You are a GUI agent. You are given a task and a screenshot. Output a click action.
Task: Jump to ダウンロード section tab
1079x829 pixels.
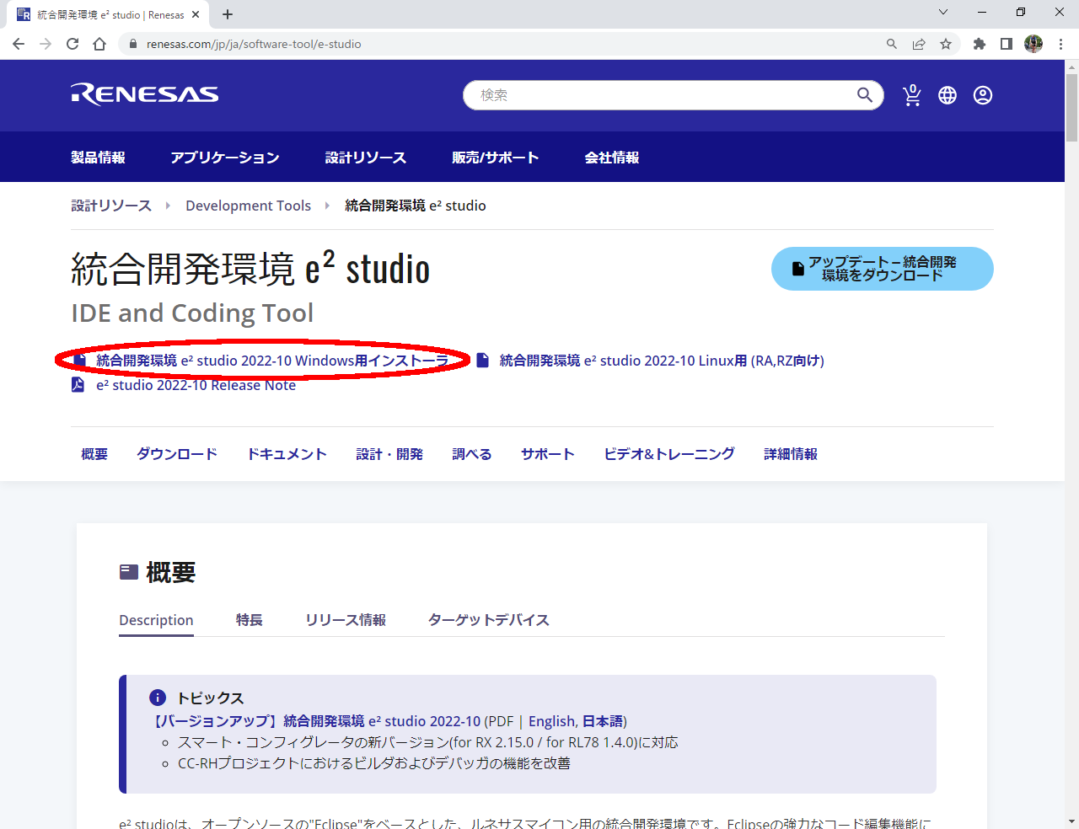coord(177,454)
